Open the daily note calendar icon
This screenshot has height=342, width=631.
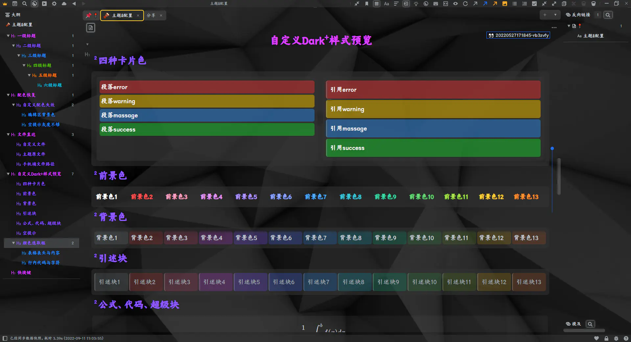15,4
